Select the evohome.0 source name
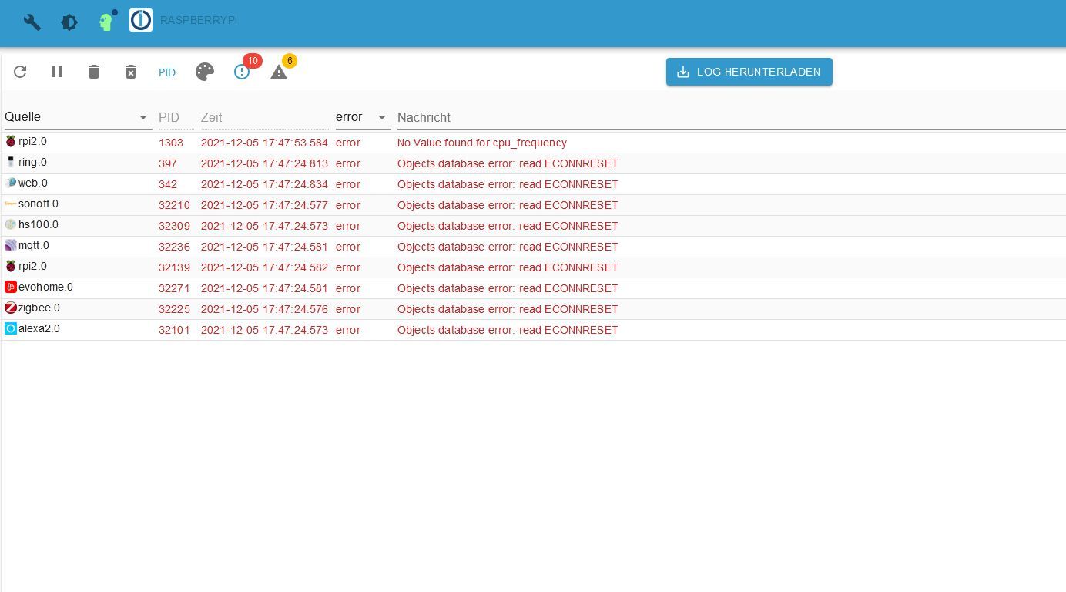The image size is (1066, 592). coord(45,288)
